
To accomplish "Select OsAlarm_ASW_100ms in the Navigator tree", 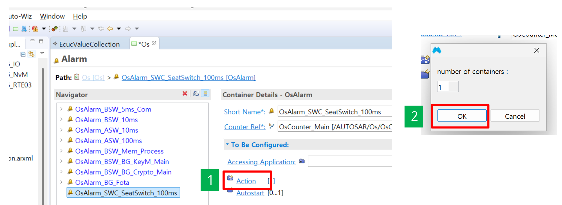I will coord(108,141).
